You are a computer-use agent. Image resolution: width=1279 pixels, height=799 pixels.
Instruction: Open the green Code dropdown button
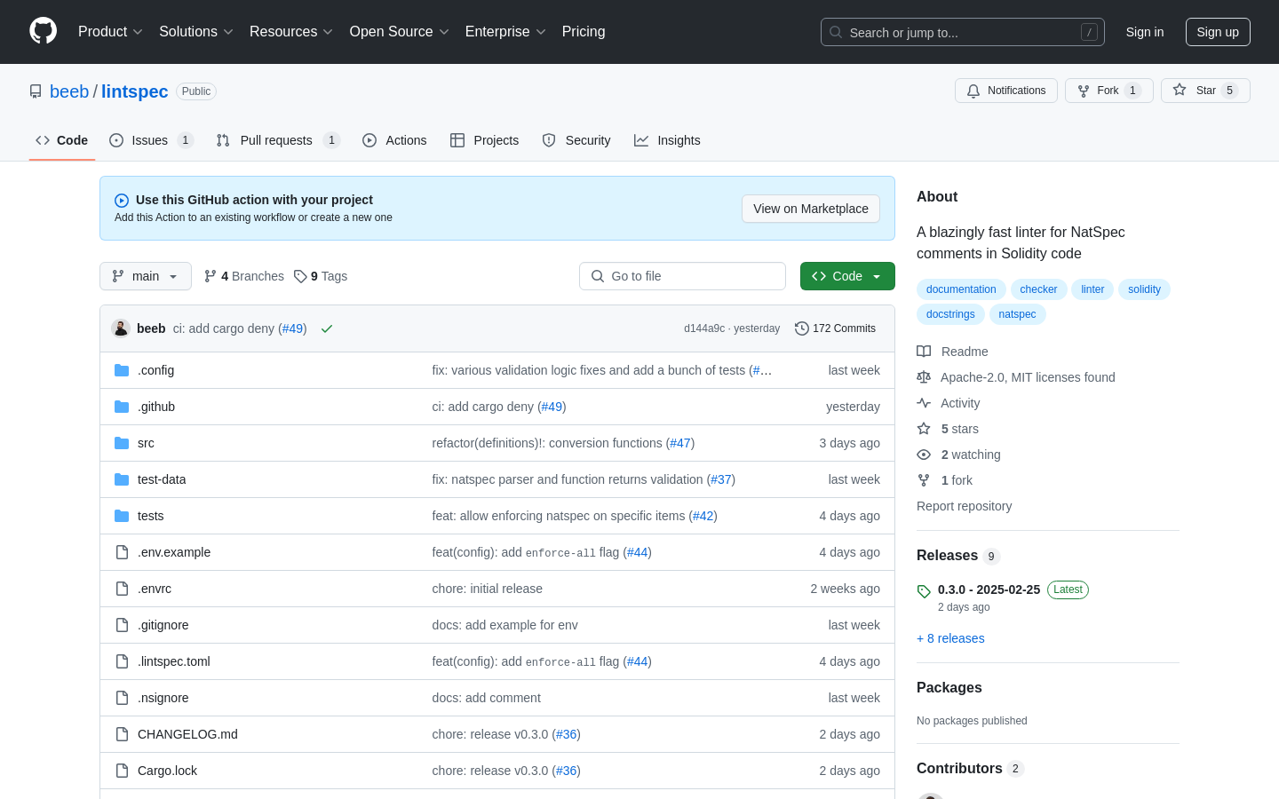[847, 276]
